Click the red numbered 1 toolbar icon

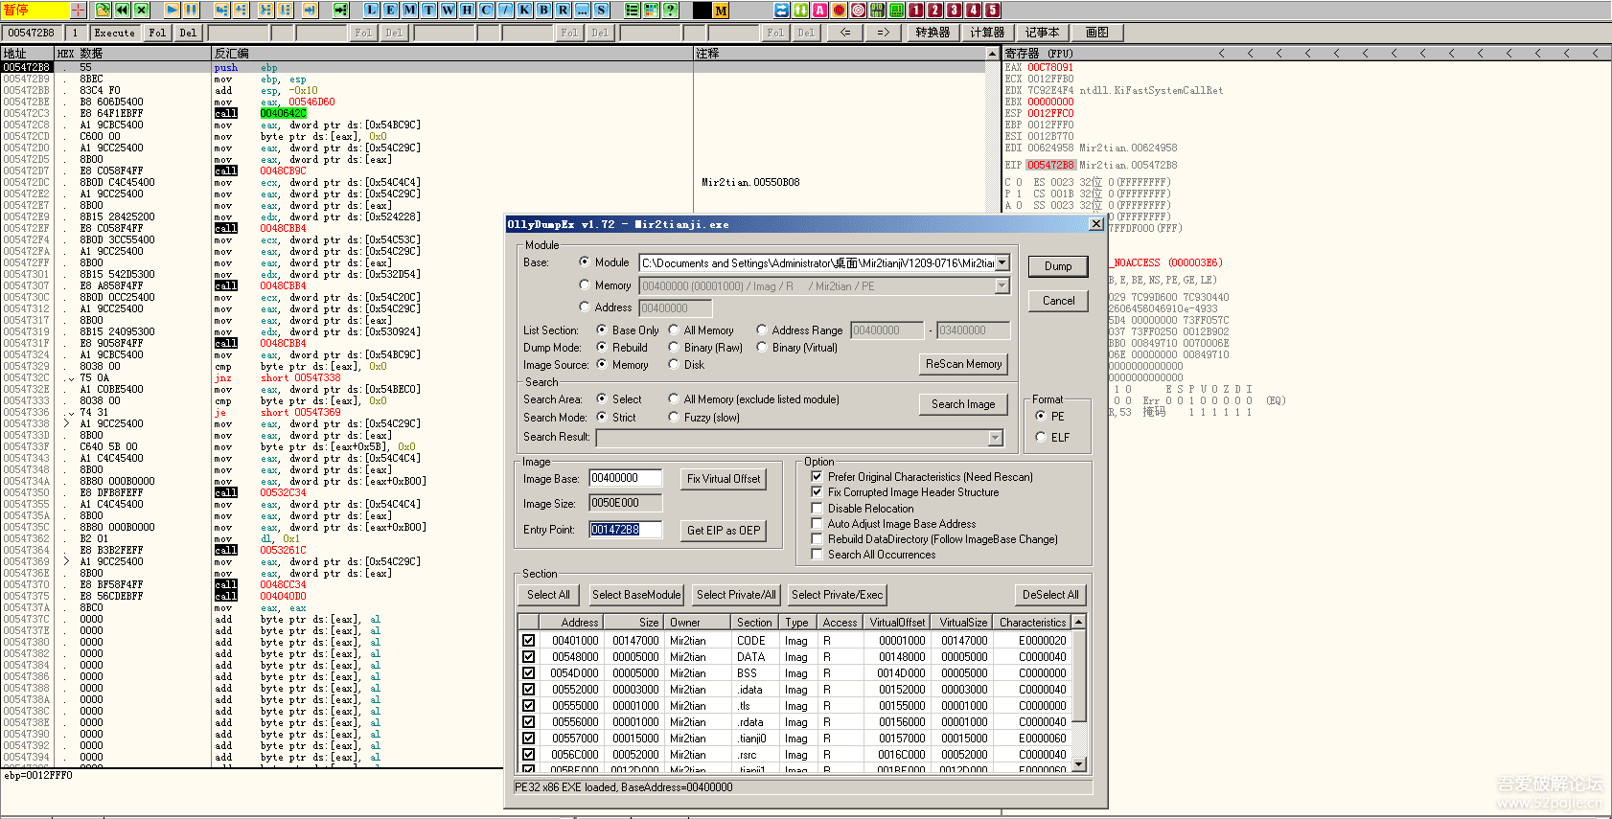pos(915,10)
